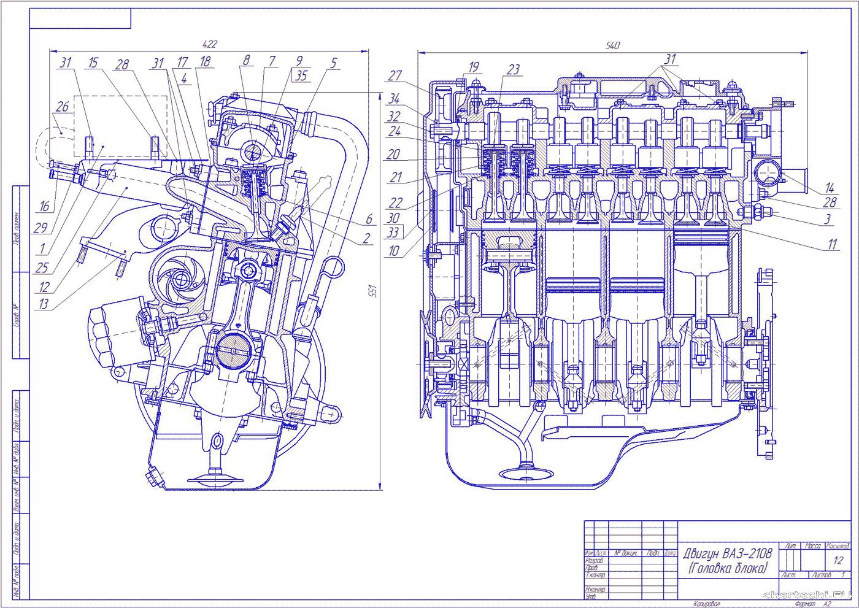Click the 540 length dimension label

click(x=612, y=45)
